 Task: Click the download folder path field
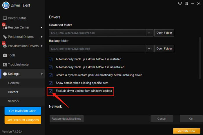click(x=97, y=33)
